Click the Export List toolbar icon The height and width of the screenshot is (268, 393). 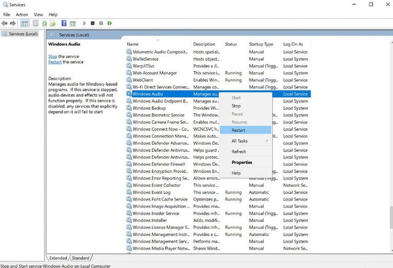[52, 23]
